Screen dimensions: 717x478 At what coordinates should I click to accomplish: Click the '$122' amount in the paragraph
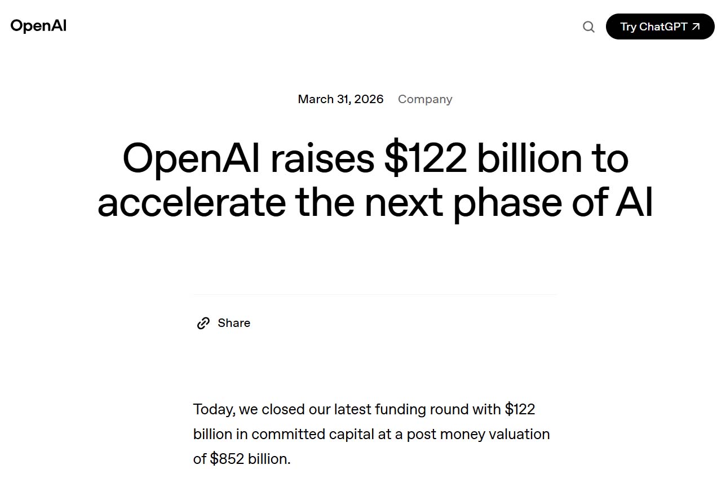tap(520, 409)
